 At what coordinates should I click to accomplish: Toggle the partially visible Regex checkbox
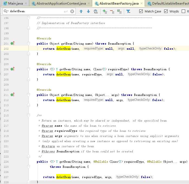[183, 11]
